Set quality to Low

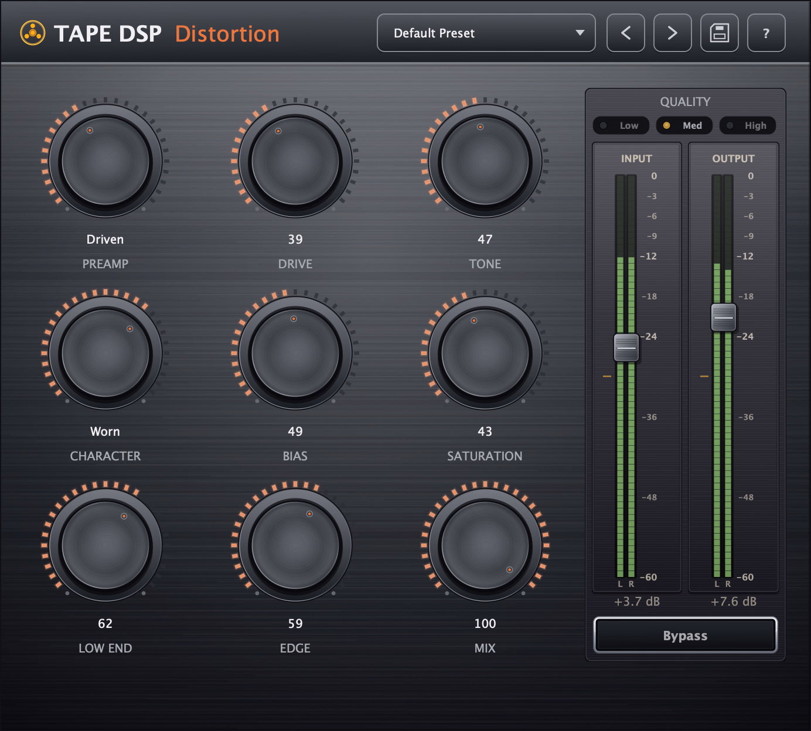click(621, 125)
